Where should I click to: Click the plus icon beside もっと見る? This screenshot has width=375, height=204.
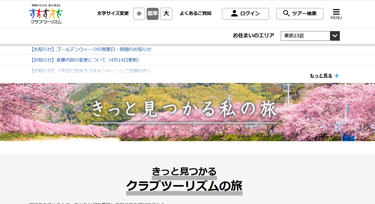[x=337, y=76]
